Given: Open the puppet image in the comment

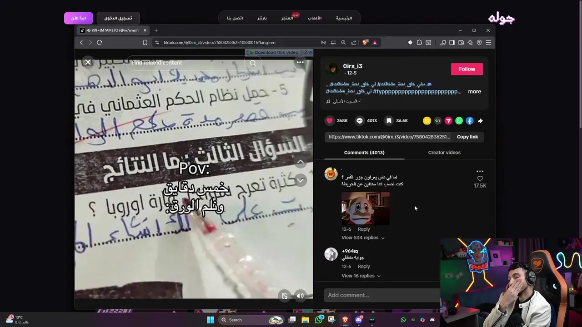Looking at the screenshot, I should click(x=366, y=208).
